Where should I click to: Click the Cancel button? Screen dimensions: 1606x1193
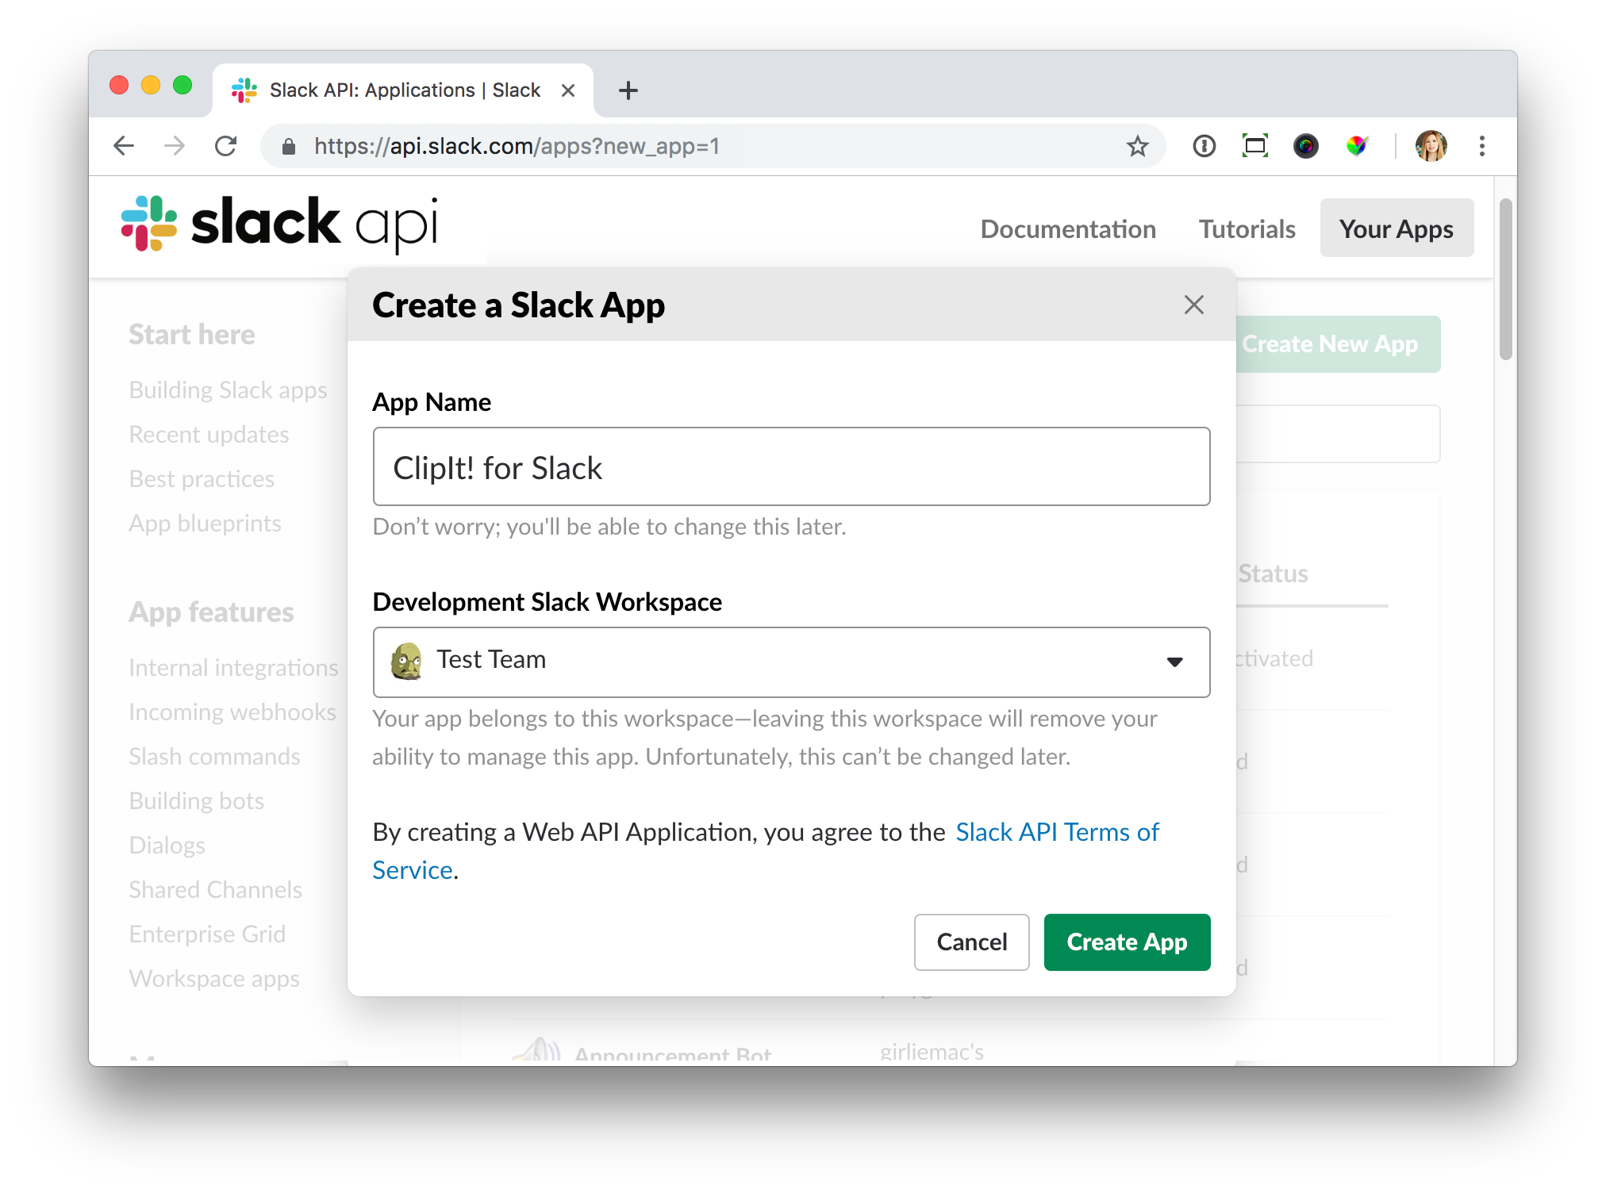coord(972,941)
